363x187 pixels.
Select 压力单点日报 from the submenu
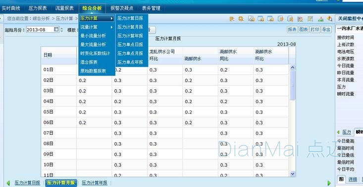tap(130, 44)
